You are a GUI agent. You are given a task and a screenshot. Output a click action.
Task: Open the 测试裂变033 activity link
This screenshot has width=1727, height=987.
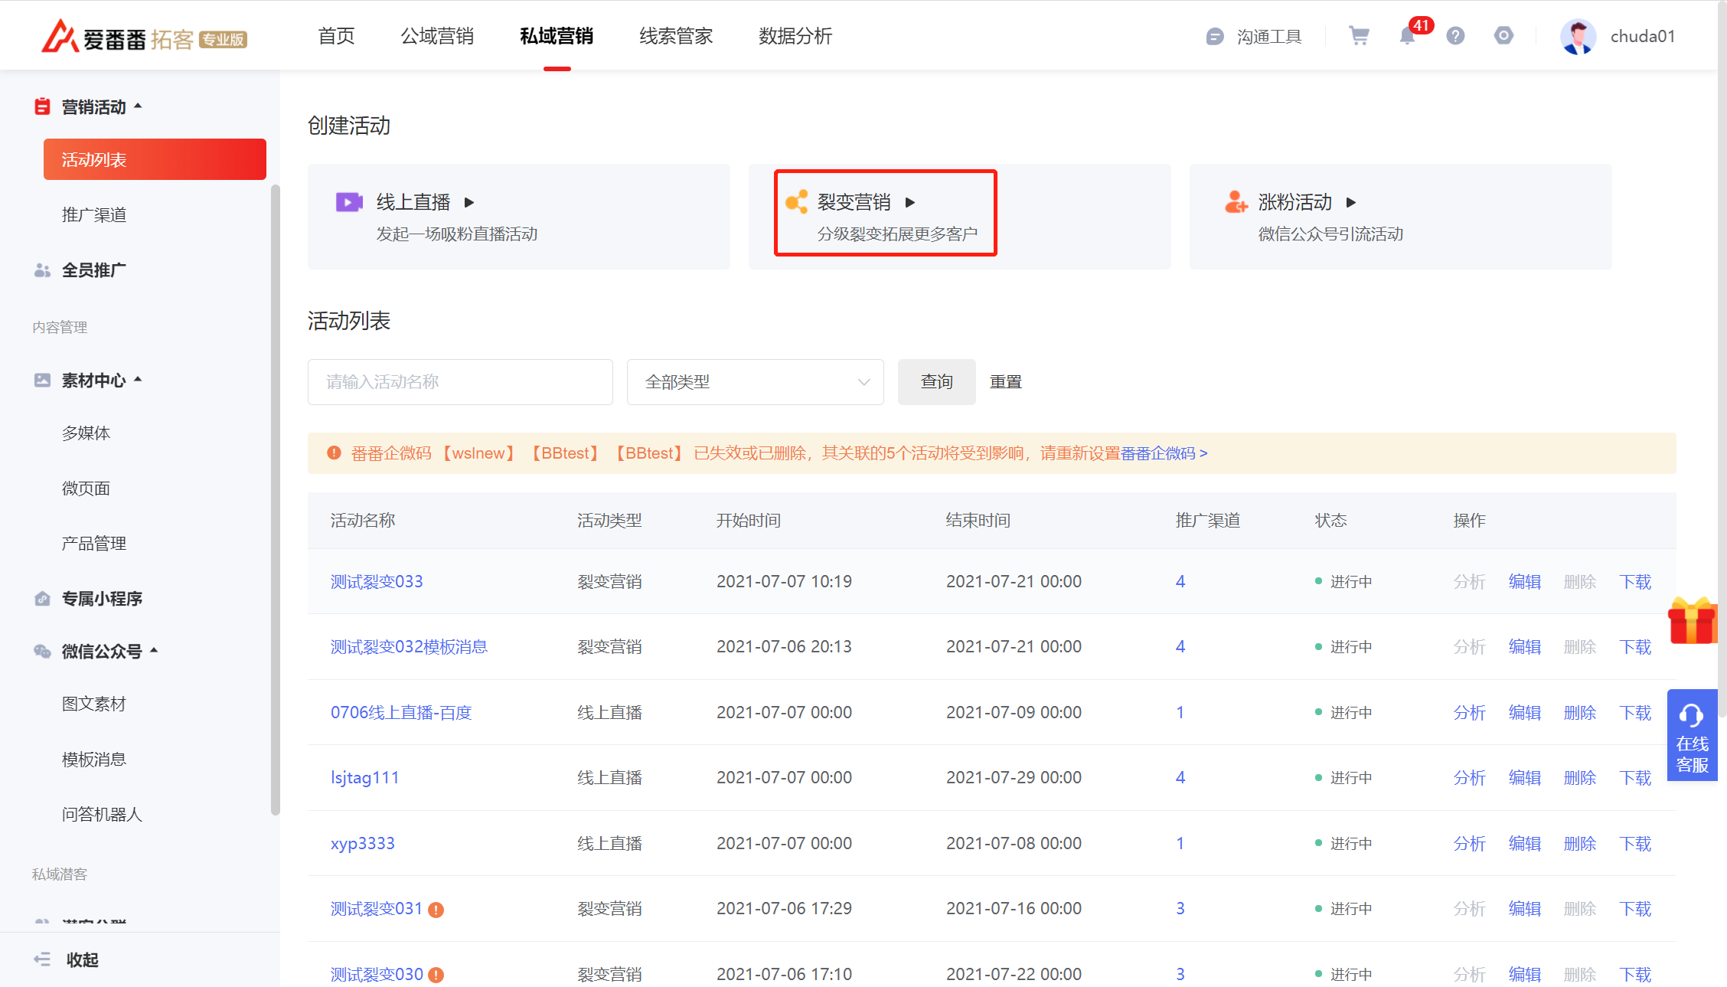377,582
